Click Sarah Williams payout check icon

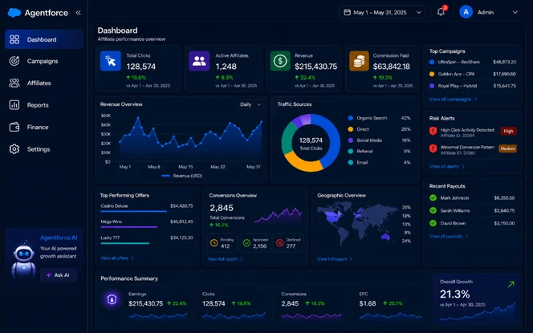(x=433, y=210)
